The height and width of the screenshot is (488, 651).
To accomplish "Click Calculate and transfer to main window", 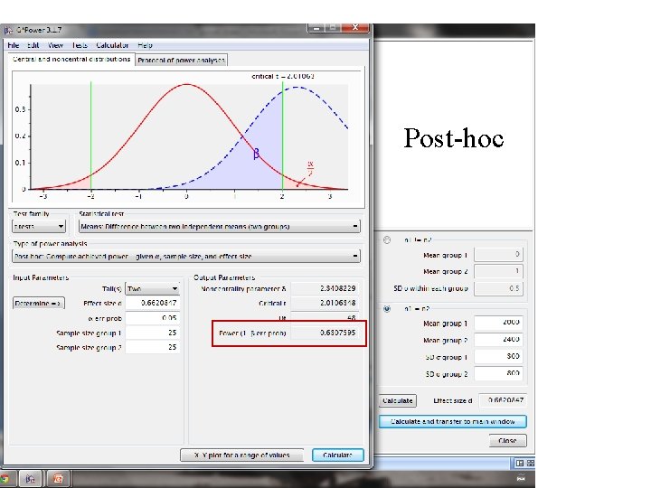I will click(x=453, y=422).
